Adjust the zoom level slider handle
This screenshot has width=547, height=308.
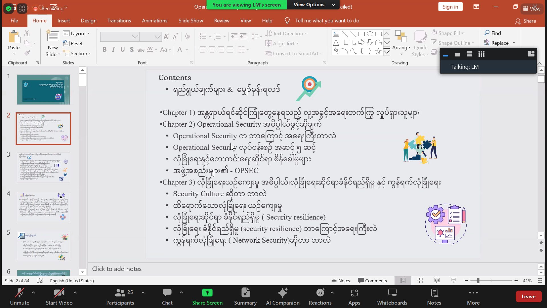pyautogui.click(x=478, y=281)
